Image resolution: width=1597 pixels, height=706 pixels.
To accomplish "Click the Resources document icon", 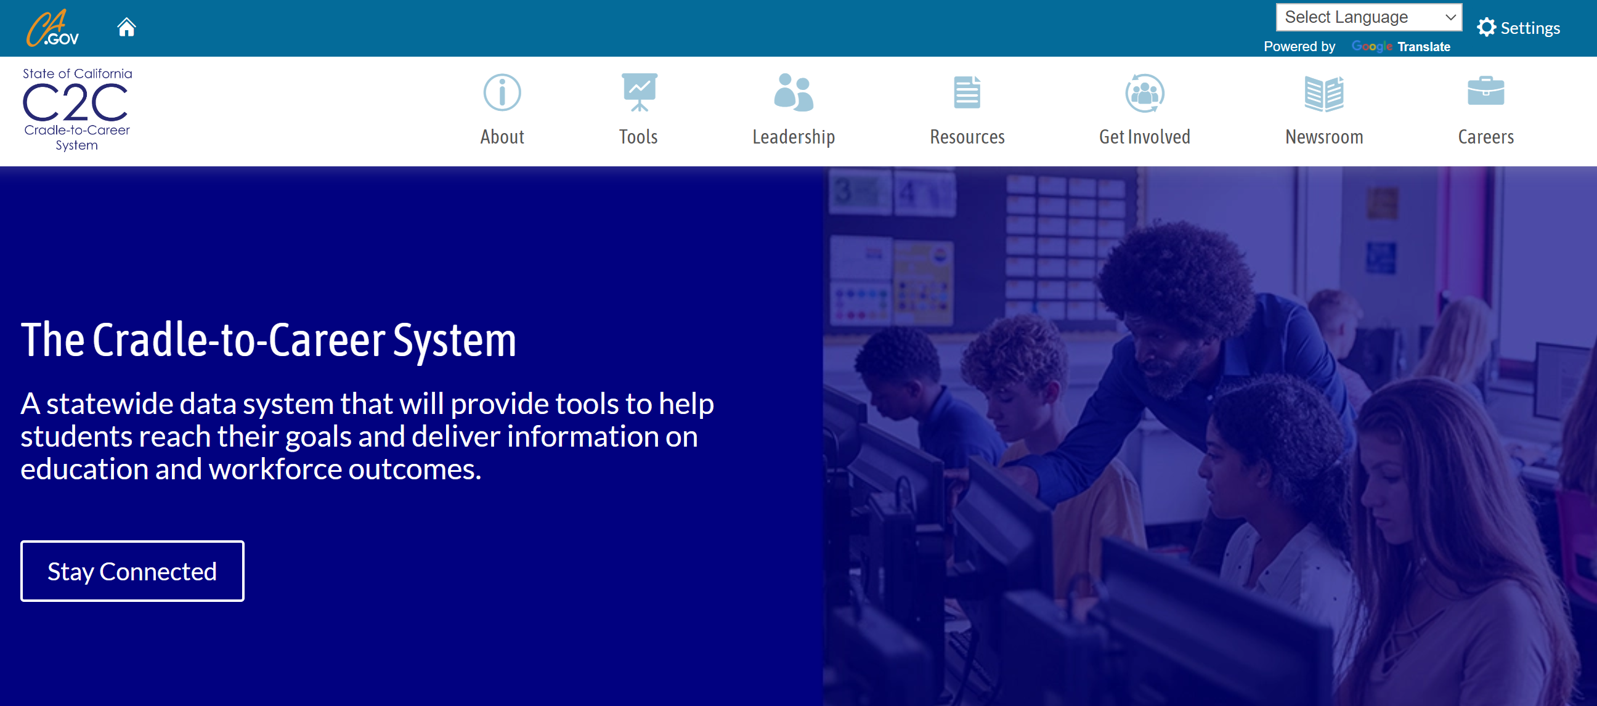I will [967, 92].
